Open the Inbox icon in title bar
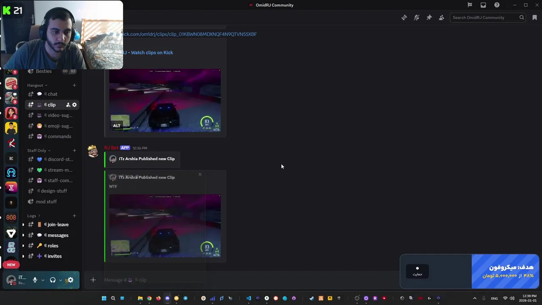This screenshot has height=305, width=542. tap(483, 5)
